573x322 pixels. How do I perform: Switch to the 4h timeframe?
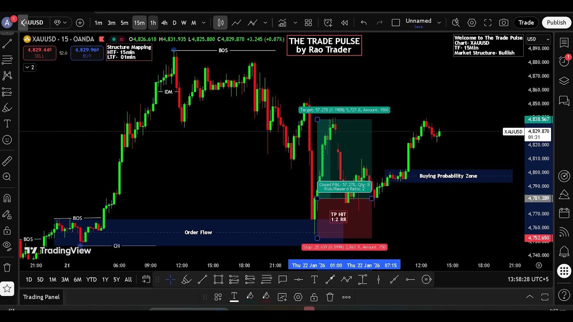164,23
